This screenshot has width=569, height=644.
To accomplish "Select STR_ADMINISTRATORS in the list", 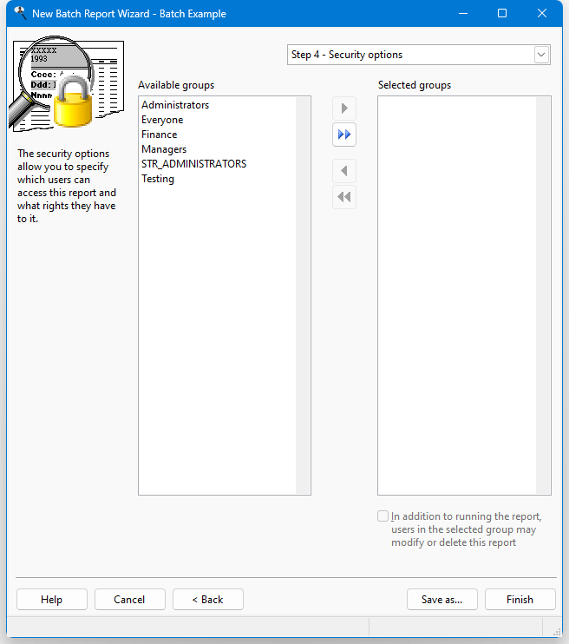I will click(x=193, y=164).
